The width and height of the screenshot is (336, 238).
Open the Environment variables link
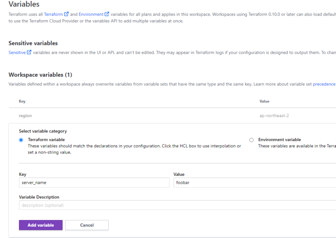[91, 14]
